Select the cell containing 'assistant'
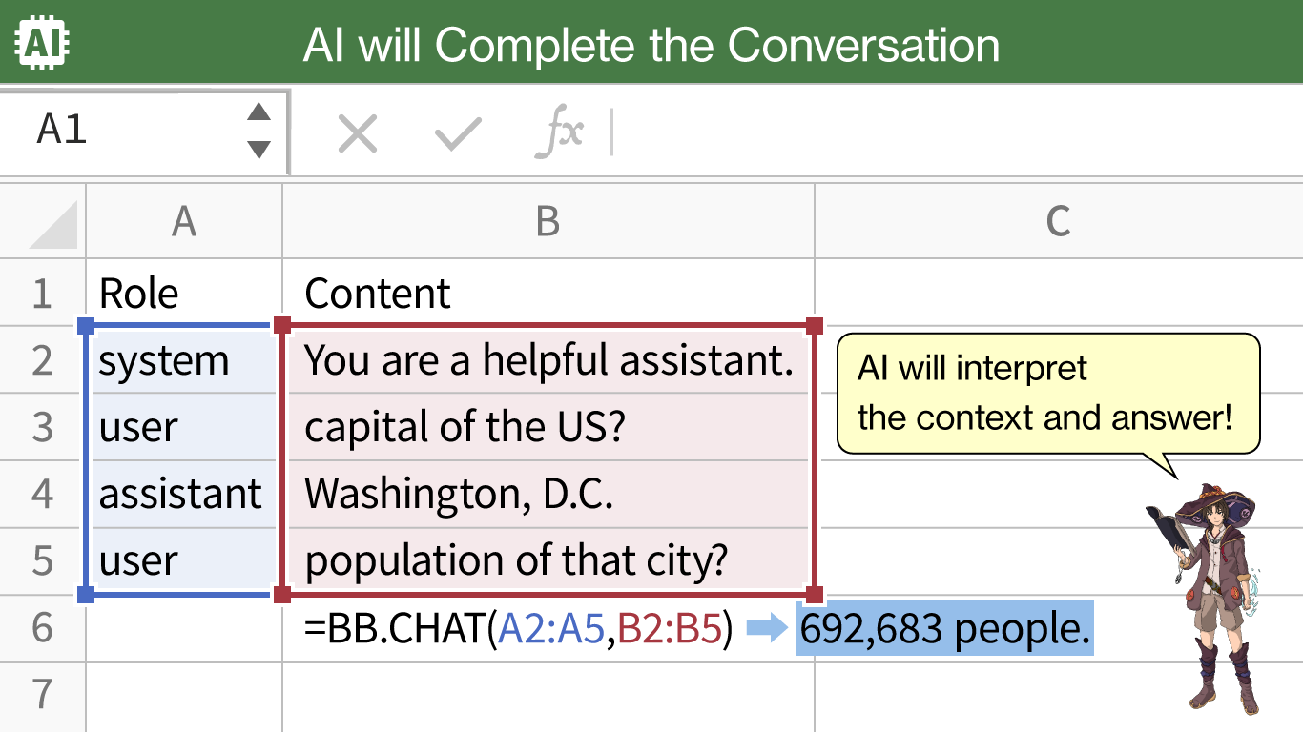Image resolution: width=1303 pixels, height=732 pixels. click(x=184, y=494)
